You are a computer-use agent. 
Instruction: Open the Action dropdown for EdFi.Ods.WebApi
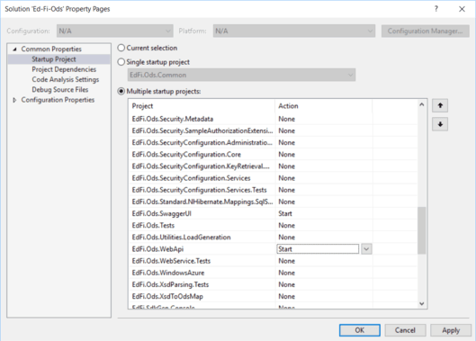tap(366, 249)
